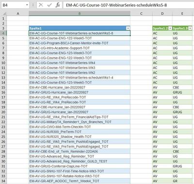This screenshot has height=184, width=194.
Task: Select the column B header
Action: (80, 14)
